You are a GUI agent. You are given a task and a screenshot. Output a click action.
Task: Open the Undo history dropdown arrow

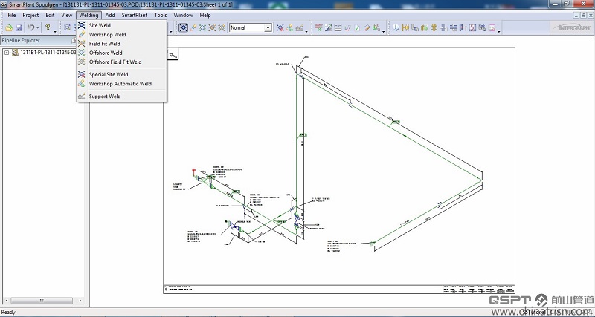tap(36, 28)
